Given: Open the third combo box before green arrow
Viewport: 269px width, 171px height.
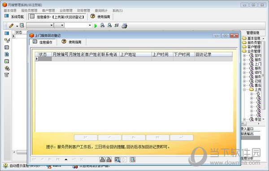Looking at the screenshot, I should (x=78, y=26).
